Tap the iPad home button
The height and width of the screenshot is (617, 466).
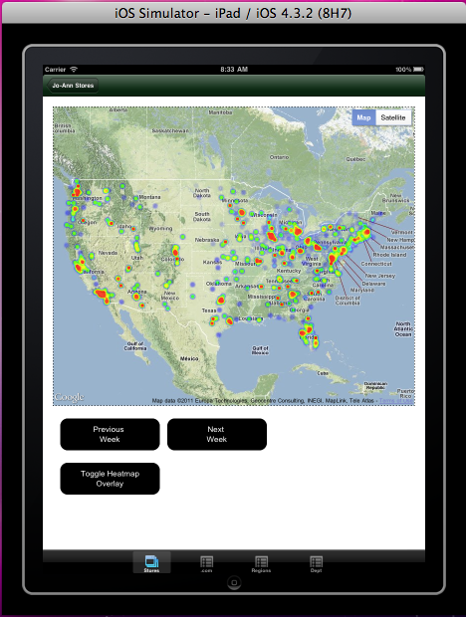click(x=234, y=583)
